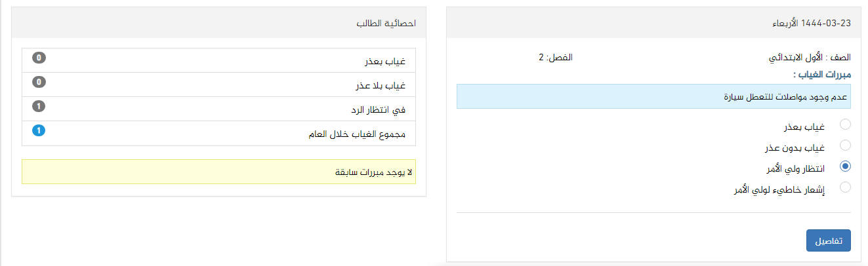Click the blue 'تفاصيل' button
The width and height of the screenshot is (868, 266).
point(828,240)
